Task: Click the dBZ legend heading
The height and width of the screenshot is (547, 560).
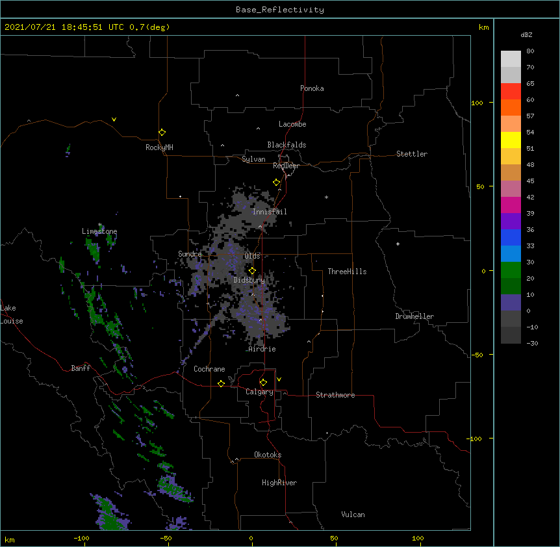Action: 526,34
